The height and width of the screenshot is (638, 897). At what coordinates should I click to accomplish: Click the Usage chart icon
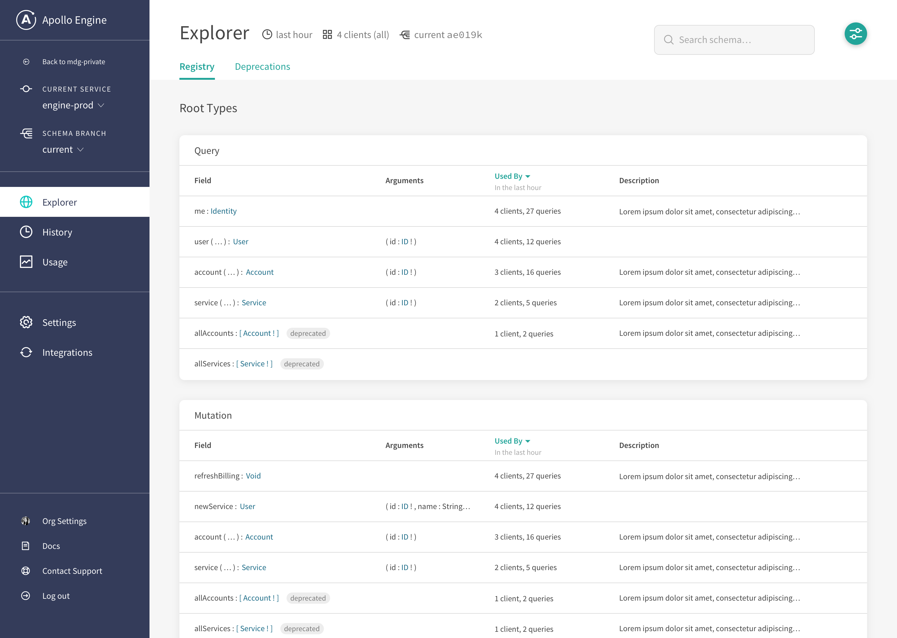(26, 262)
